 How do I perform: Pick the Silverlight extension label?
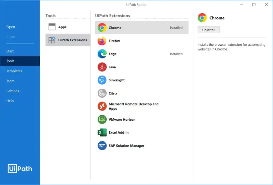tap(117, 80)
